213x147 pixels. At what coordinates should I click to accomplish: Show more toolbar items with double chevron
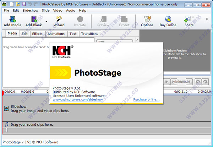click(207, 19)
